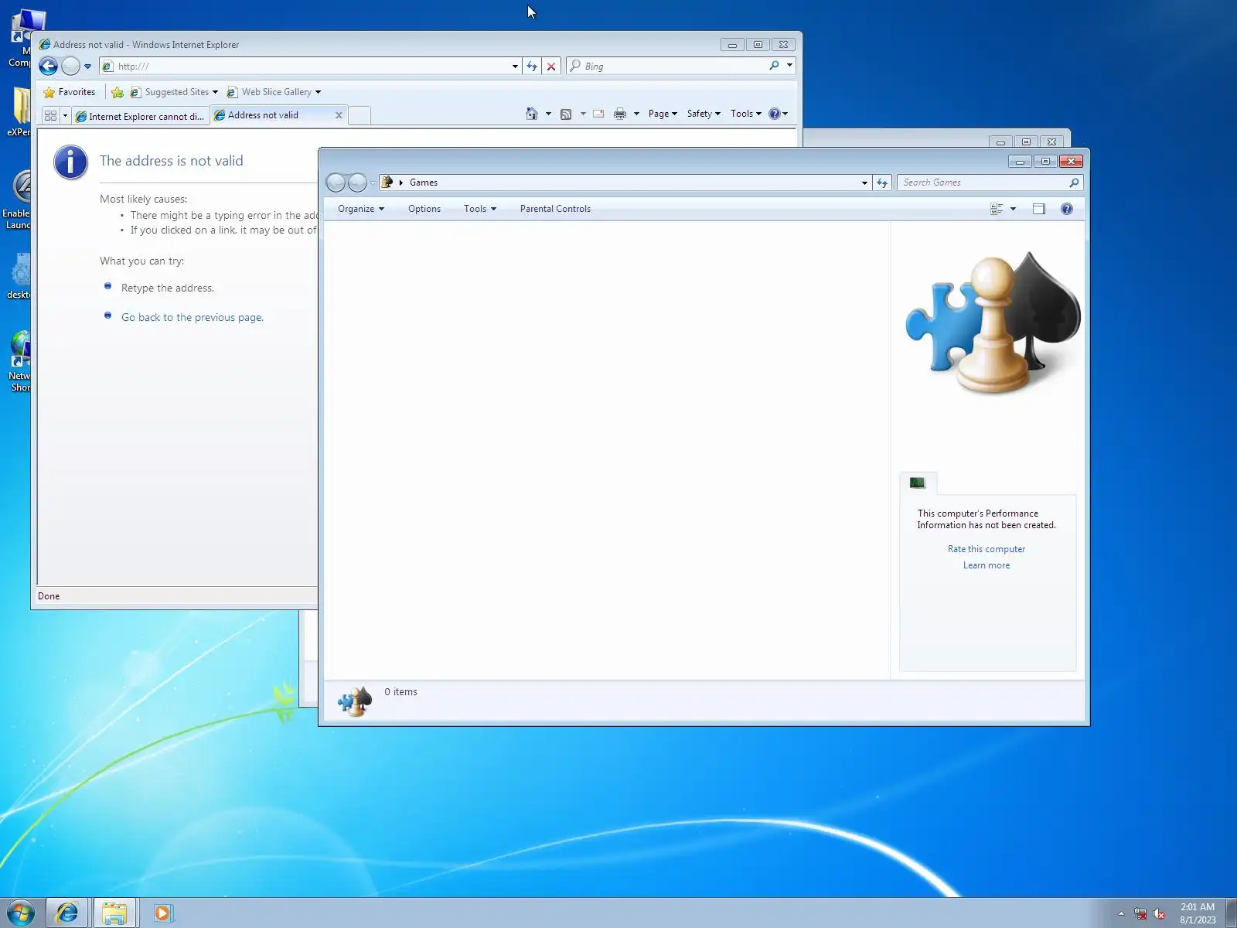
Task: Open Games window help icon
Action: click(1067, 209)
